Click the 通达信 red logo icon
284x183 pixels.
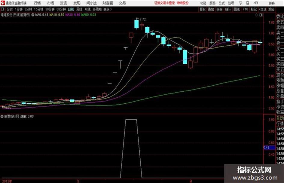[3, 3]
